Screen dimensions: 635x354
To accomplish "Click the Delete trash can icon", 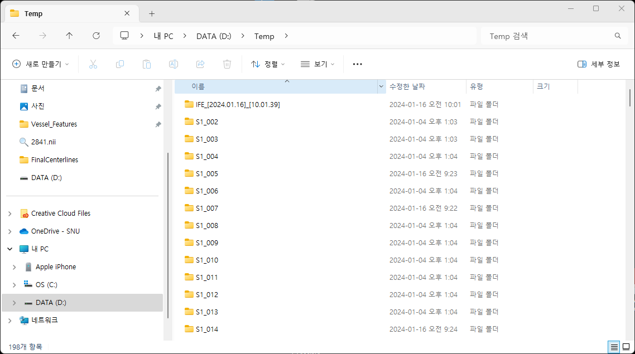I will pyautogui.click(x=227, y=64).
